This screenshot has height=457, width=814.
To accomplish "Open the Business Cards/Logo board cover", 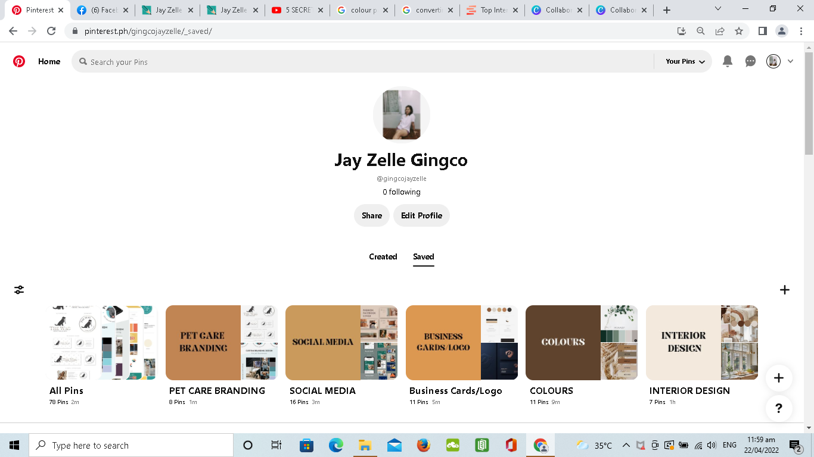I will pyautogui.click(x=462, y=343).
